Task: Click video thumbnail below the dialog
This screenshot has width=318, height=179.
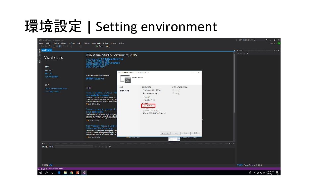Action: (x=174, y=139)
